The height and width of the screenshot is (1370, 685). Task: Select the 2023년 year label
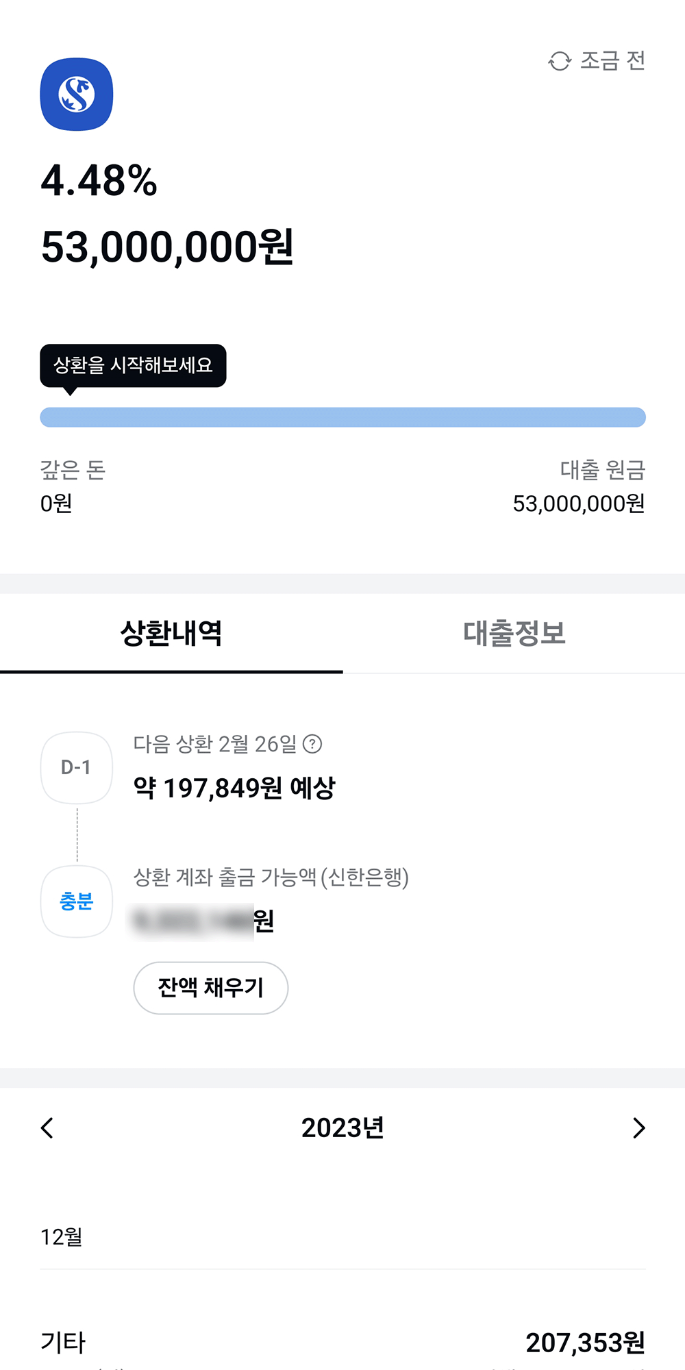point(342,1128)
